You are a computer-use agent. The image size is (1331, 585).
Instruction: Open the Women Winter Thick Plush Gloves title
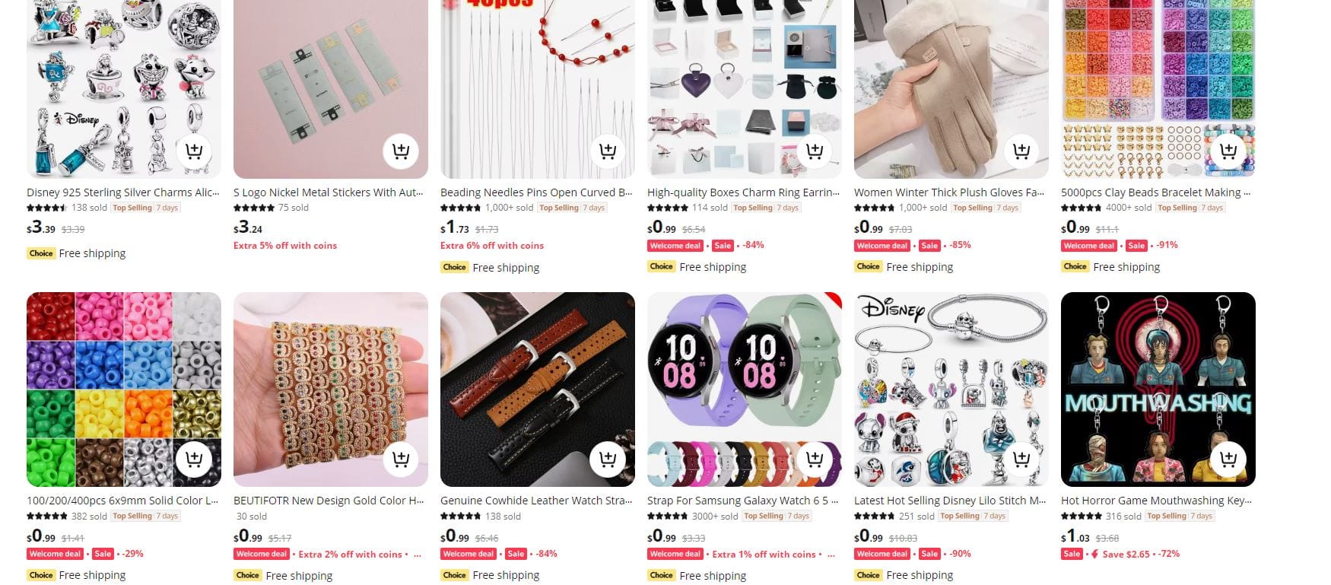click(949, 192)
